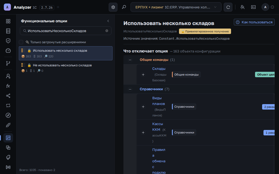Screen dimensions: 279x174
Task: Open the tag label icon in sidebar
Action: [x=8, y=157]
